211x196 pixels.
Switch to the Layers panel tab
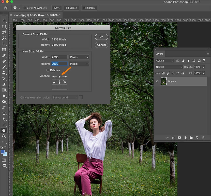click(159, 54)
